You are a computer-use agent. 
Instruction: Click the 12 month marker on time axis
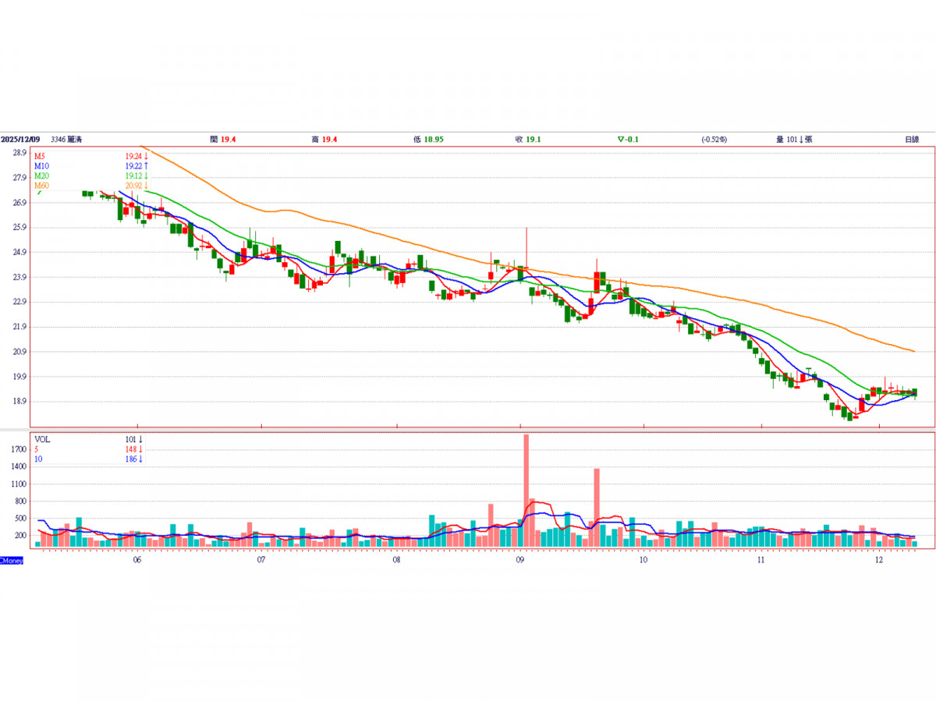[878, 559]
